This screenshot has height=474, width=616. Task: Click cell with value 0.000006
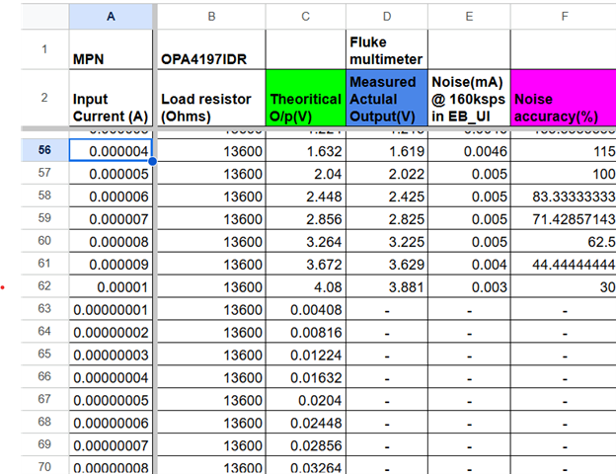[x=111, y=197]
